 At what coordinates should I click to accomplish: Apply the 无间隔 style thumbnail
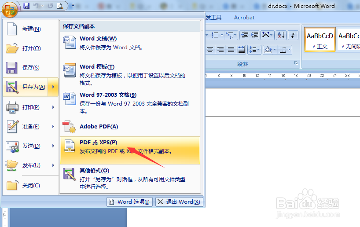pyautogui.click(x=349, y=39)
